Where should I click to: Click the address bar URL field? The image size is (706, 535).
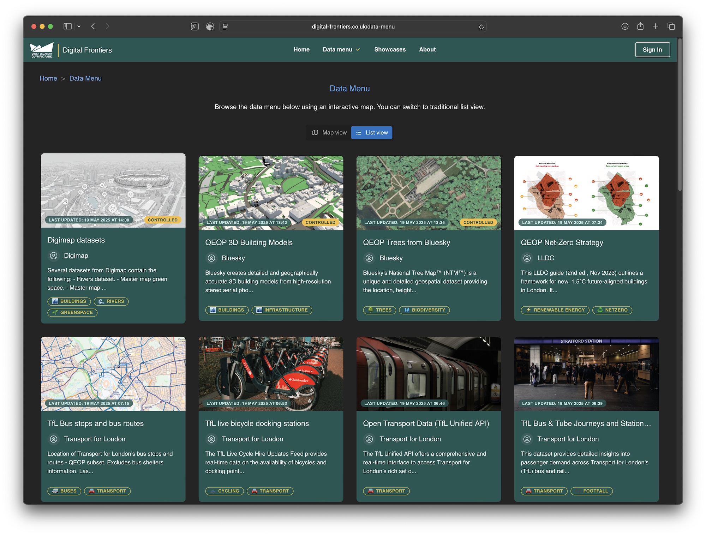[353, 26]
